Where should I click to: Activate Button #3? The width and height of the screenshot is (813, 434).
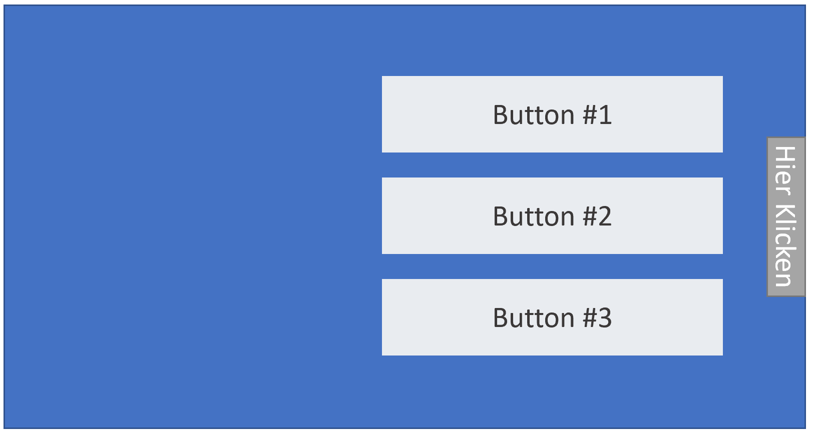pyautogui.click(x=552, y=317)
